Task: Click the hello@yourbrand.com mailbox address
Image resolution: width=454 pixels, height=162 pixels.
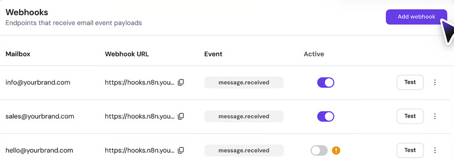Action: (x=39, y=150)
